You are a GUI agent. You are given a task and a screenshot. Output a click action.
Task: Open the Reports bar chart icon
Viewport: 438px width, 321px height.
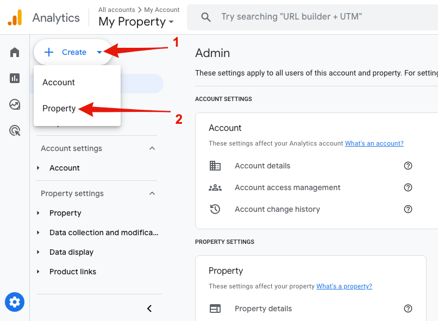point(15,78)
